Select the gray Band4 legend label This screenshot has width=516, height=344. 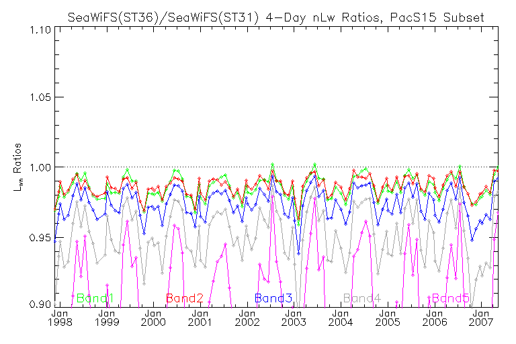tap(362, 298)
